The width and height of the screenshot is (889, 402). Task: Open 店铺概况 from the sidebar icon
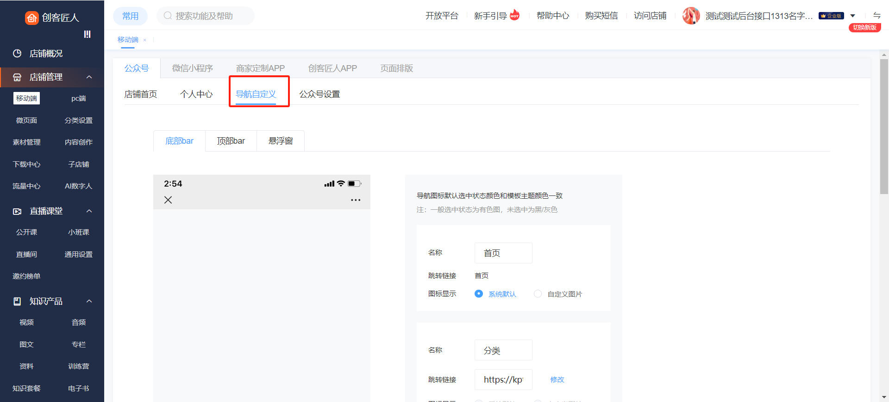(17, 54)
